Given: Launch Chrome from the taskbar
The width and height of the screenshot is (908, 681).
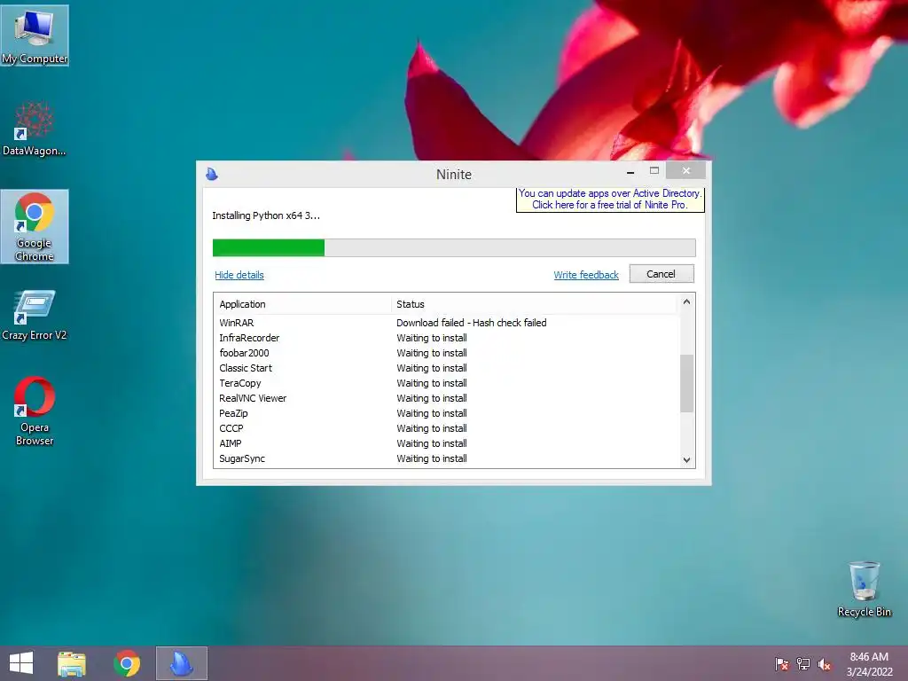Looking at the screenshot, I should click(x=127, y=663).
